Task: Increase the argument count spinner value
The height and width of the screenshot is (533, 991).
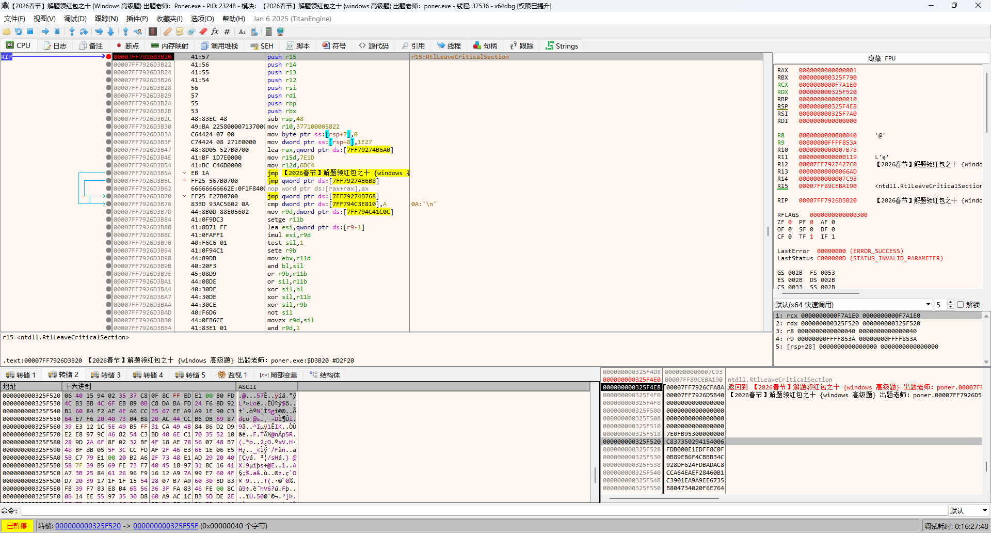Action: [x=950, y=303]
